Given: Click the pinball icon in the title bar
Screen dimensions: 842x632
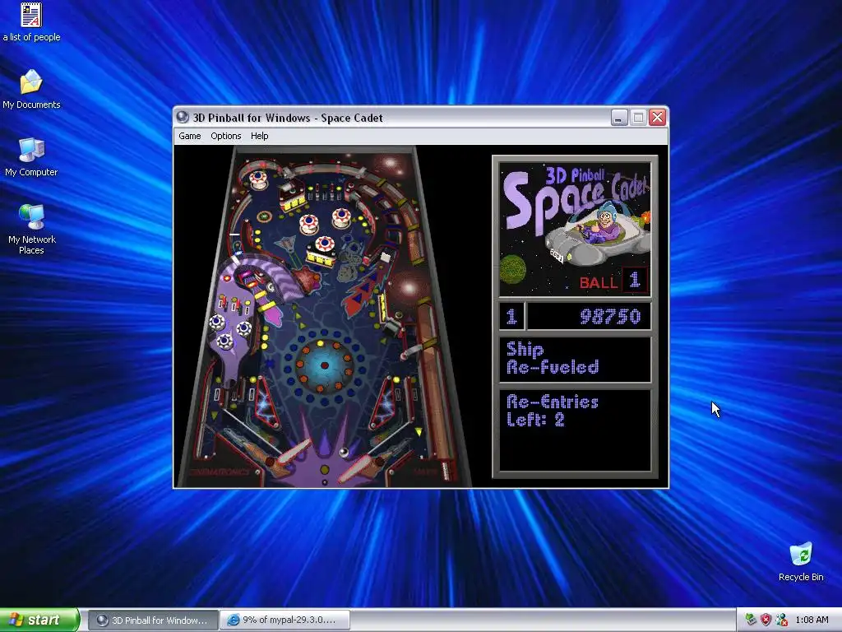Looking at the screenshot, I should 183,117.
